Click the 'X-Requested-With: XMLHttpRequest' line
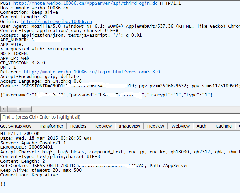This screenshot has width=240, height=193. pyautogui.click(x=42, y=49)
